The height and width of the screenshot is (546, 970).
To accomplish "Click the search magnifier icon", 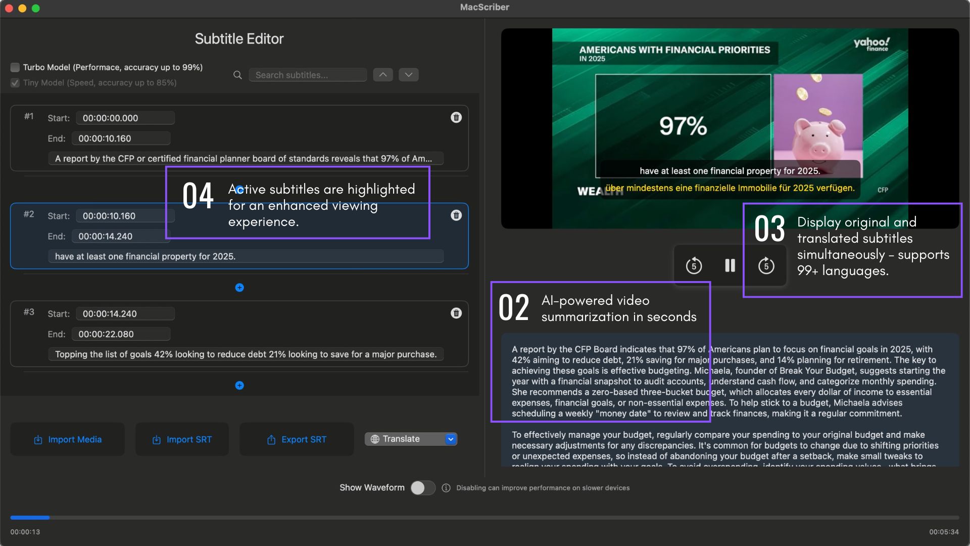I will coord(237,75).
